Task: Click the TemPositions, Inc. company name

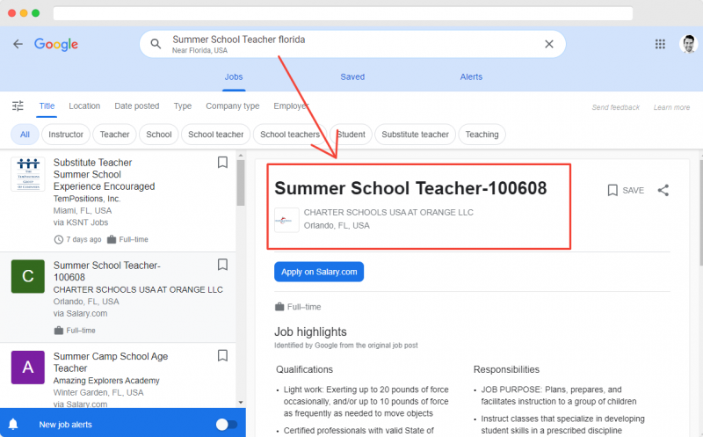Action: point(87,199)
